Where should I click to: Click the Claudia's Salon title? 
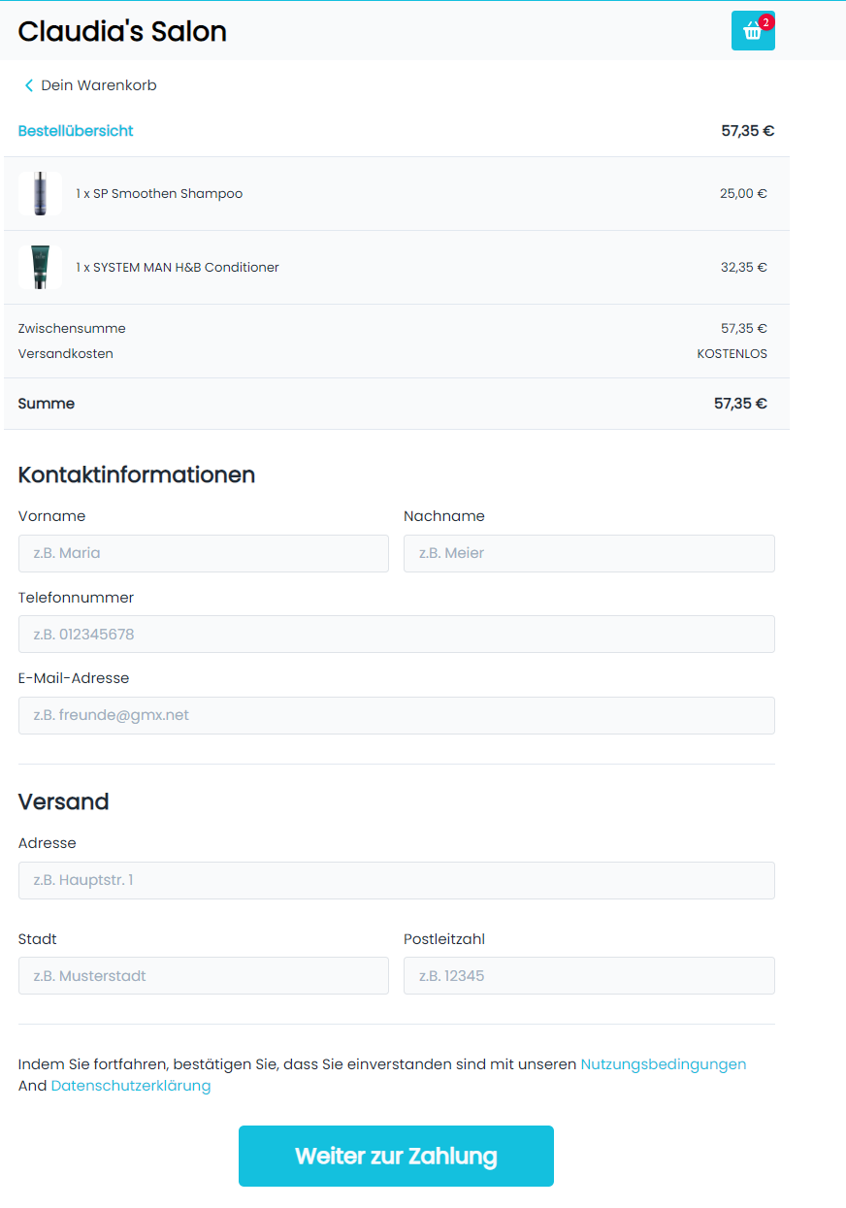[x=122, y=31]
